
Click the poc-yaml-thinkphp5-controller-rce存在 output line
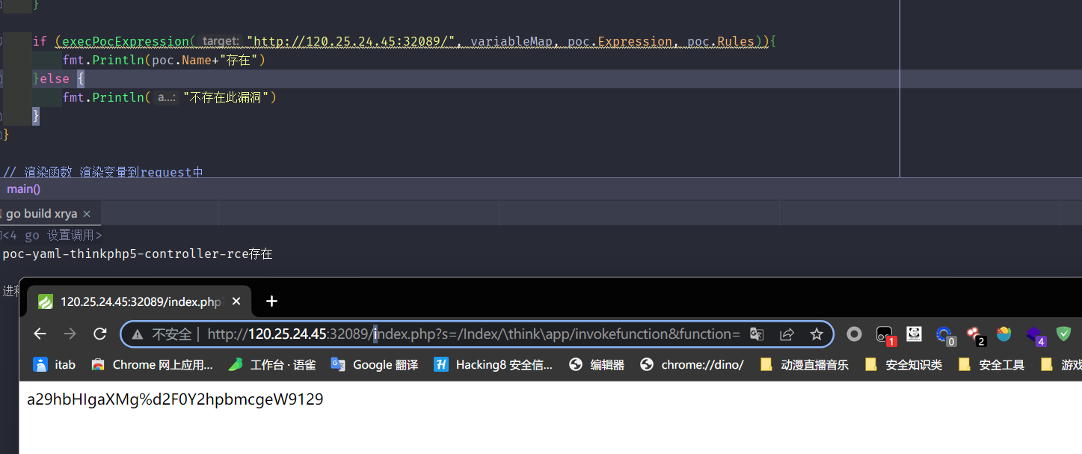pos(138,254)
